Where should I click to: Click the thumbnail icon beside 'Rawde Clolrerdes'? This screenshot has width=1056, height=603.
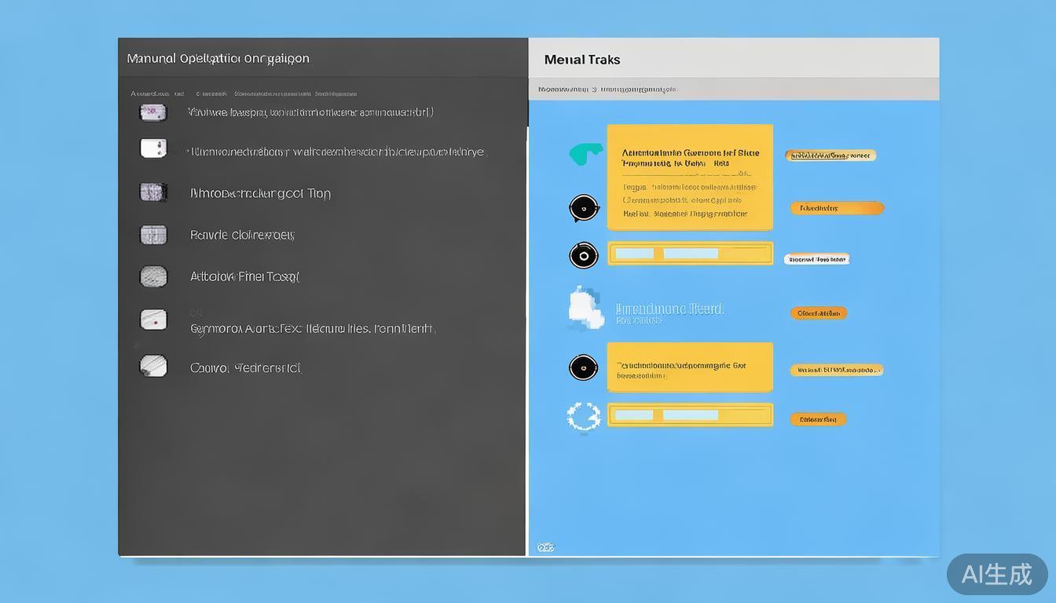pos(153,235)
